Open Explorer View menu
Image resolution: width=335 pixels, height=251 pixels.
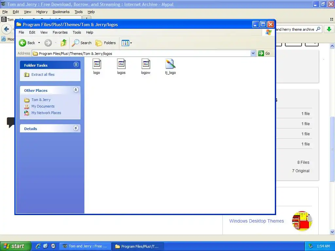(x=44, y=32)
